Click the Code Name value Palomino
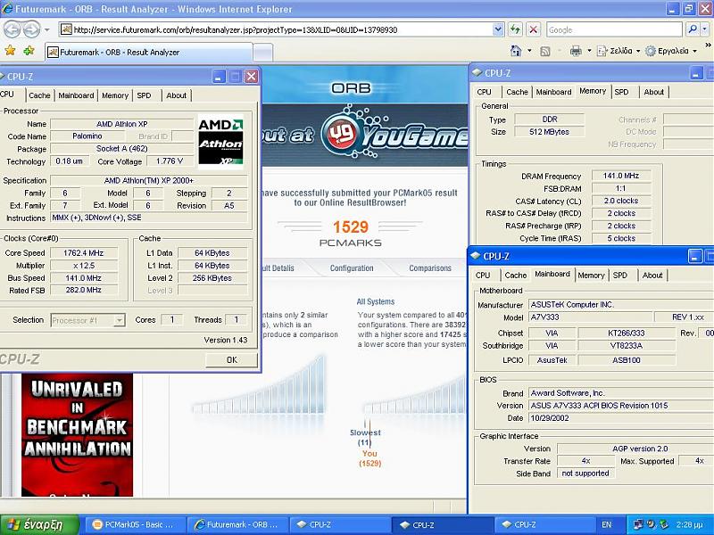 pos(87,136)
